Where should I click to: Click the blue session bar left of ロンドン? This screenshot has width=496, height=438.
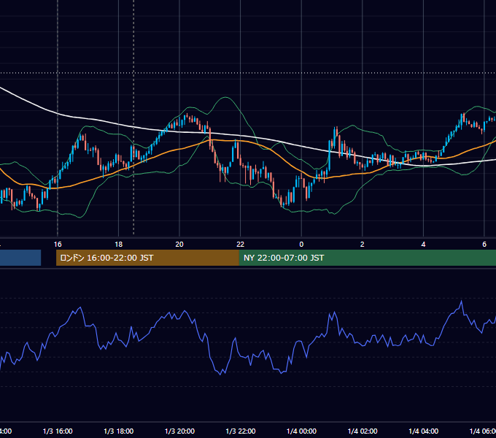pos(20,258)
